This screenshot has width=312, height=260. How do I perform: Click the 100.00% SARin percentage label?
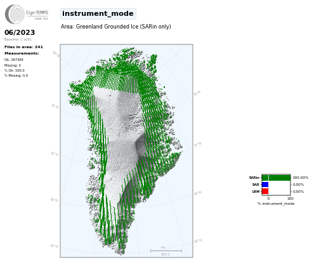coord(301,178)
